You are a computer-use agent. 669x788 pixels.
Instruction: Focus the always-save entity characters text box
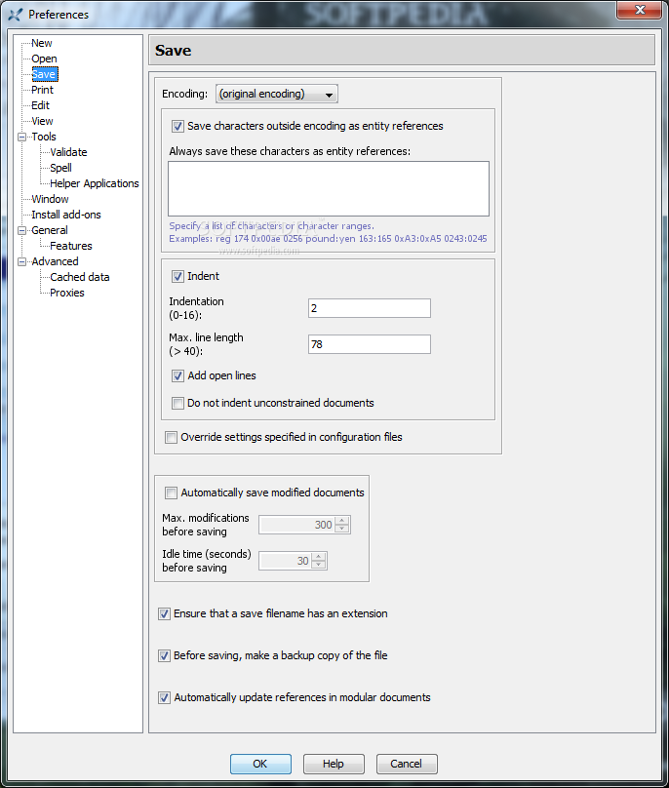coord(329,188)
